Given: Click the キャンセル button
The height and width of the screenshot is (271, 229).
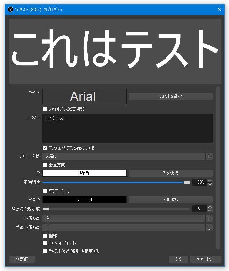Looking at the screenshot, I should [x=205, y=259].
